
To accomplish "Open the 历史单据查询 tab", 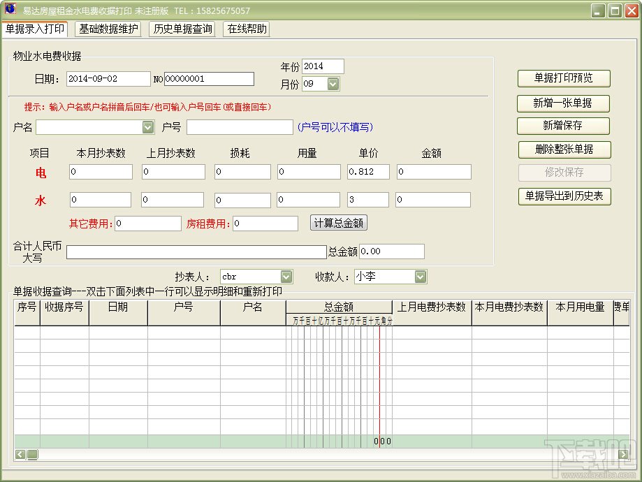I will click(x=183, y=29).
